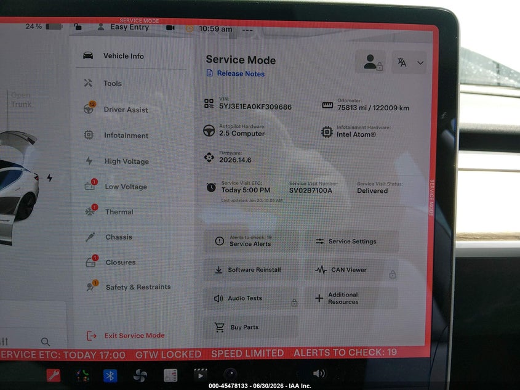Click Service Visit ETC Today 5:00 PM
This screenshot has width=520, height=390.
(x=246, y=190)
